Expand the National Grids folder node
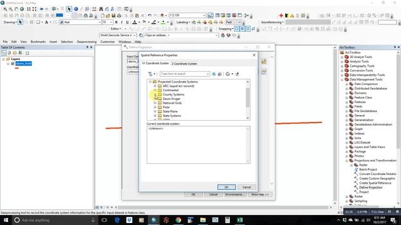Viewport: 401px width, 225px height. [x=155, y=103]
